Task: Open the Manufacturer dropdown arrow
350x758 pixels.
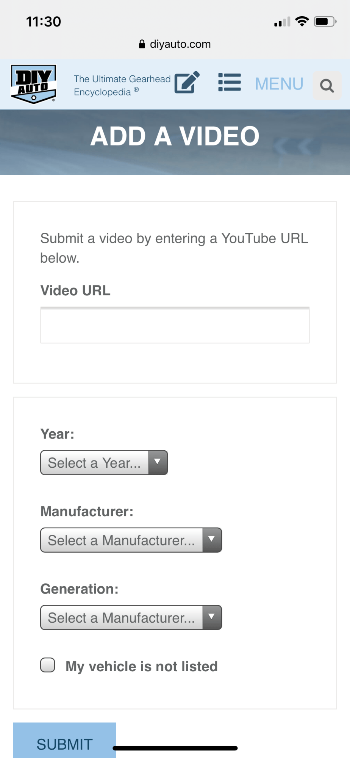Action: click(x=212, y=540)
